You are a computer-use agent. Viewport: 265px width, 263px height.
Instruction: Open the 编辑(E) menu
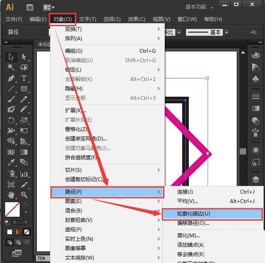click(38, 19)
